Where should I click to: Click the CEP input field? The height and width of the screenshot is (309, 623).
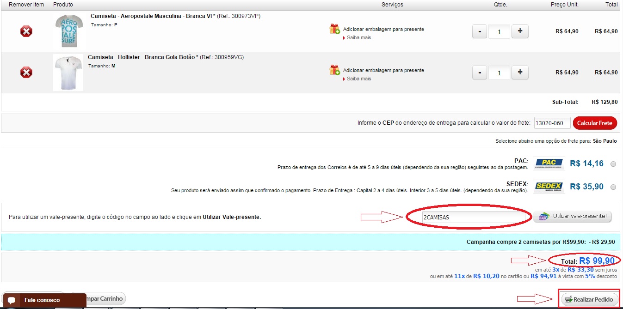point(552,123)
